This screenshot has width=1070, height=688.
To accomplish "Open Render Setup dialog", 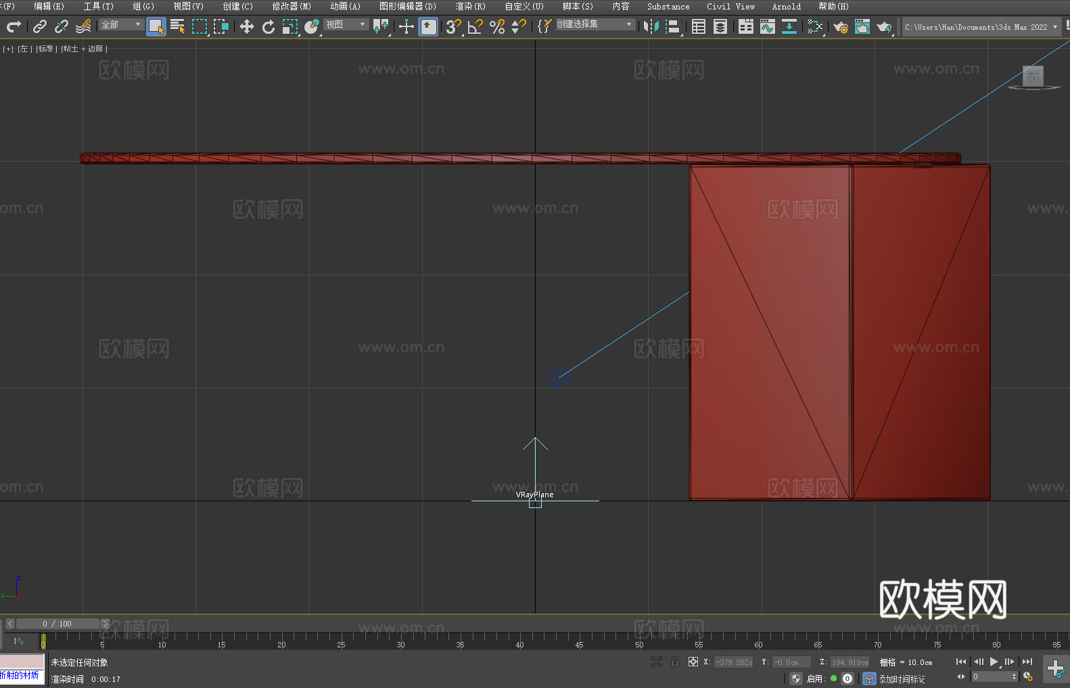I will (841, 26).
